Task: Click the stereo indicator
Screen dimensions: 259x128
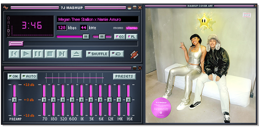Action: tap(132, 28)
